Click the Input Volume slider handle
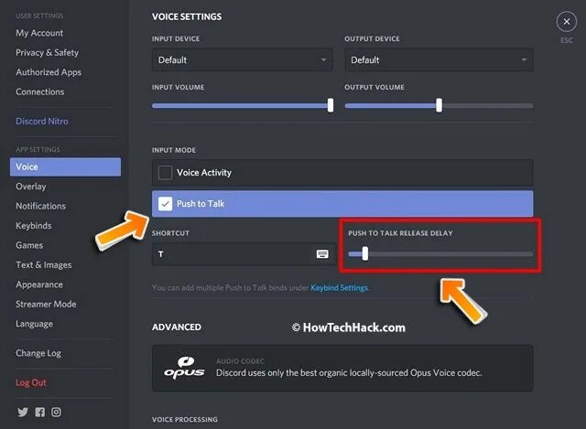Viewport: 586px width, 429px height. tap(331, 105)
